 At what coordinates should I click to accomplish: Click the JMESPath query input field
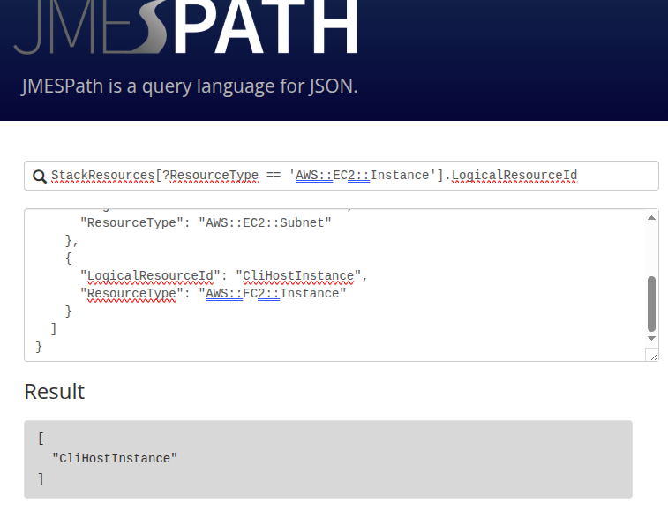click(342, 176)
